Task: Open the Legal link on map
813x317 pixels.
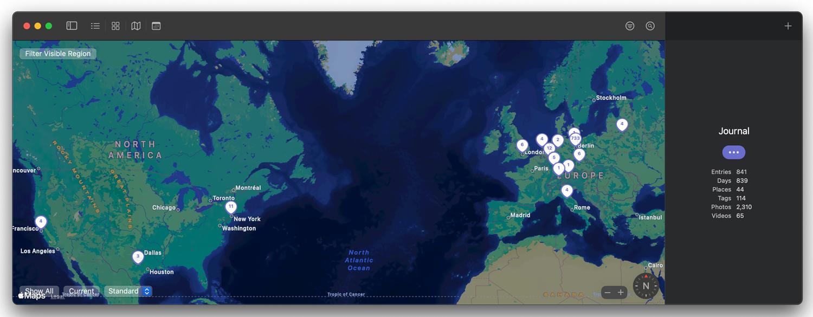Action: pos(57,296)
